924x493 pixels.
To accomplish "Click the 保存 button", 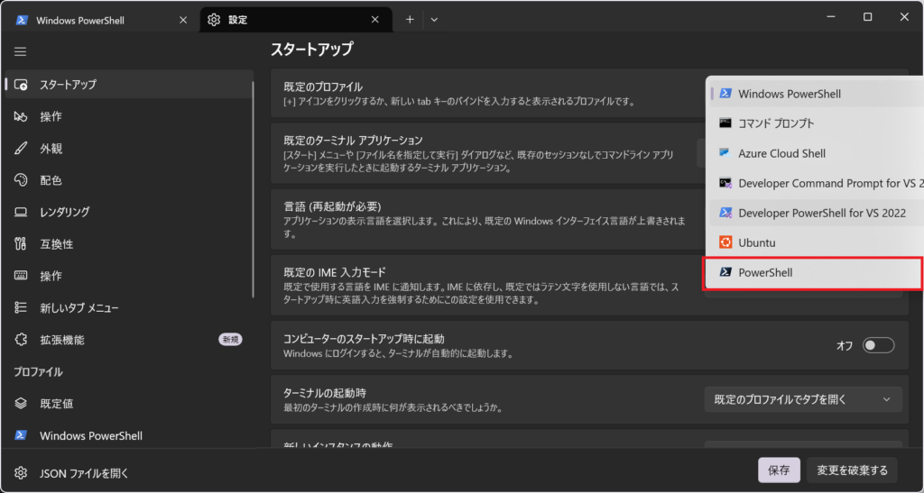I will [779, 470].
